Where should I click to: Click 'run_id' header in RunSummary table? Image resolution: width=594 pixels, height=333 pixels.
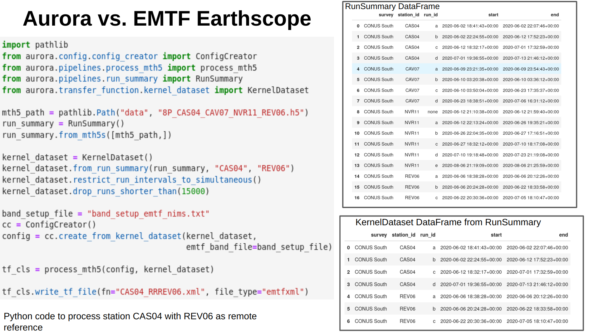(x=431, y=15)
